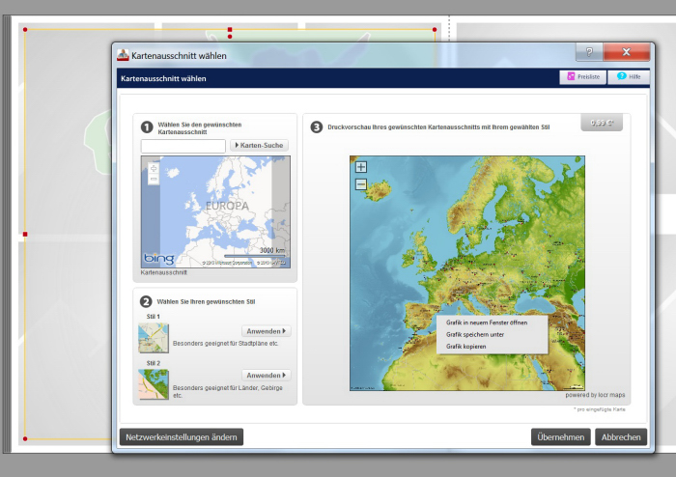The width and height of the screenshot is (676, 477).
Task: Click the Bing logo on the map
Action: [158, 259]
